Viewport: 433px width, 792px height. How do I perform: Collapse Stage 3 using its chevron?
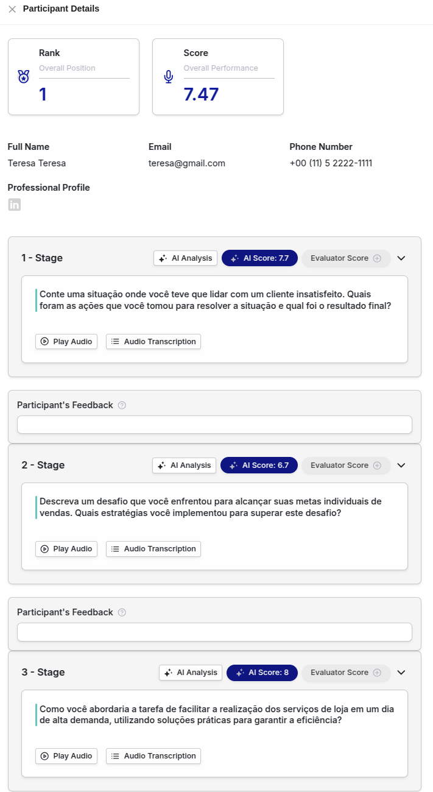point(401,673)
